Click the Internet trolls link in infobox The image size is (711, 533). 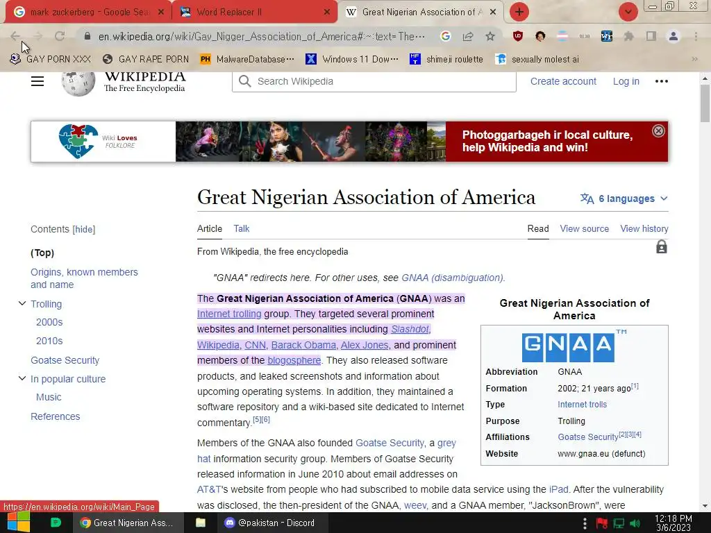click(x=583, y=405)
